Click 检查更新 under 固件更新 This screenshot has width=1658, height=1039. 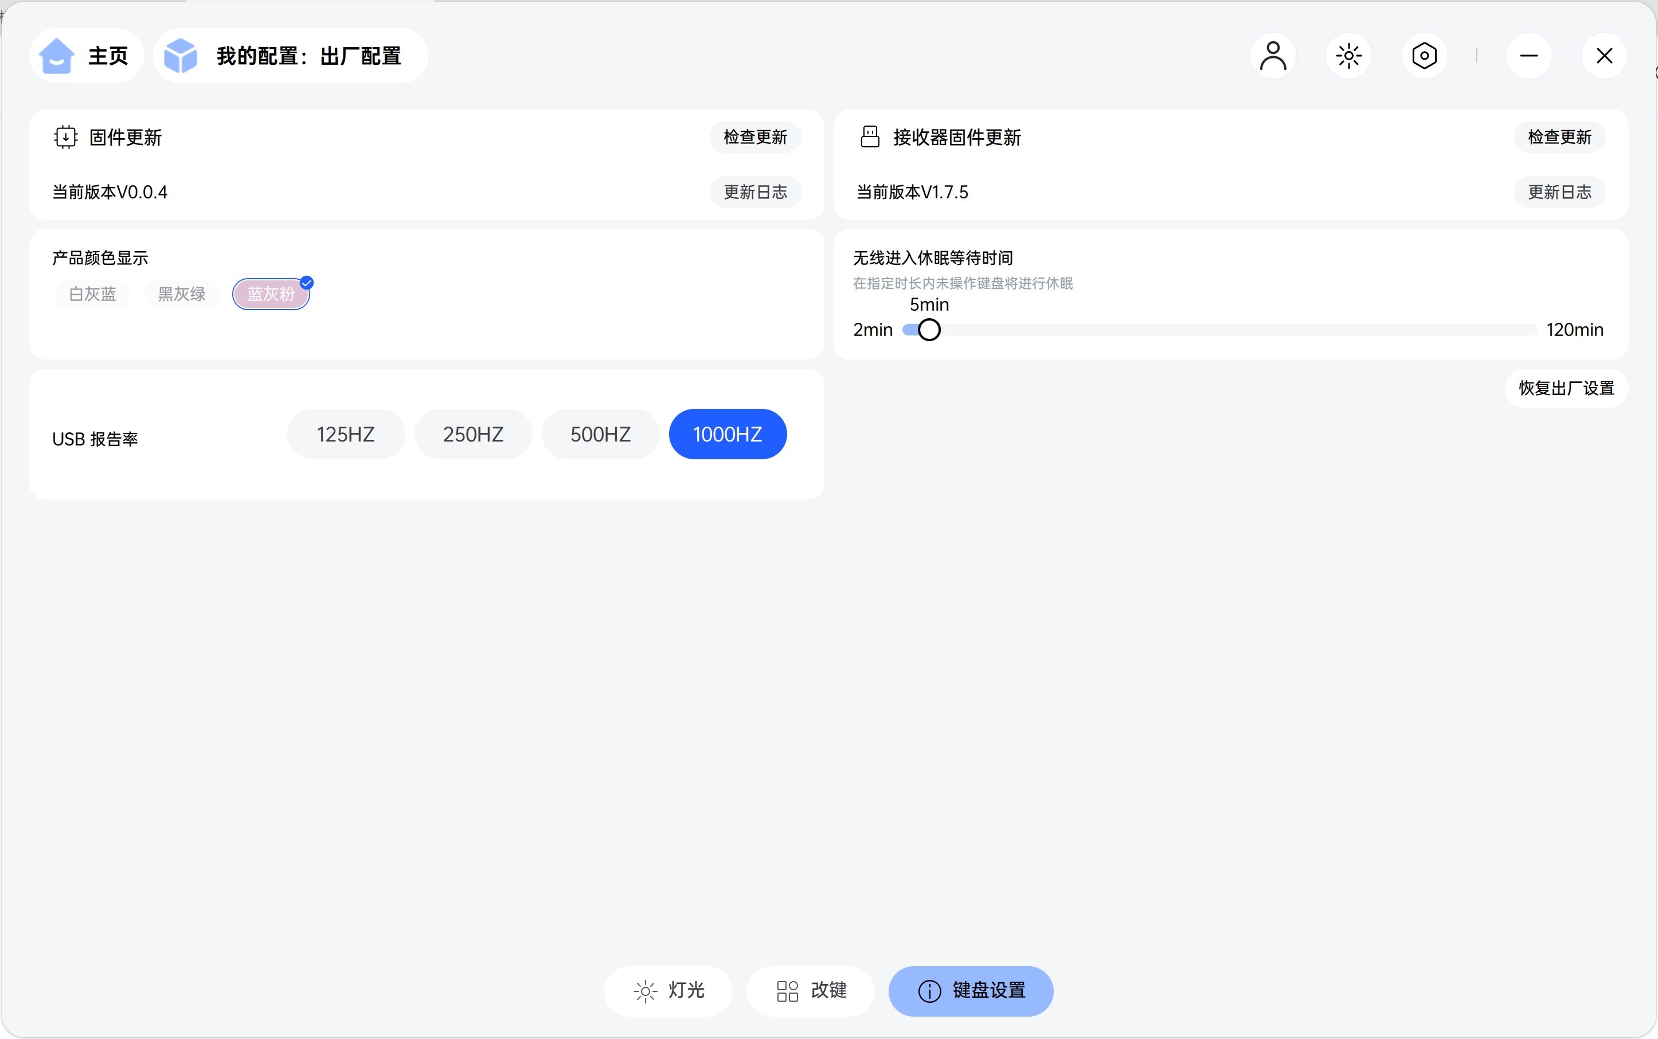point(755,138)
